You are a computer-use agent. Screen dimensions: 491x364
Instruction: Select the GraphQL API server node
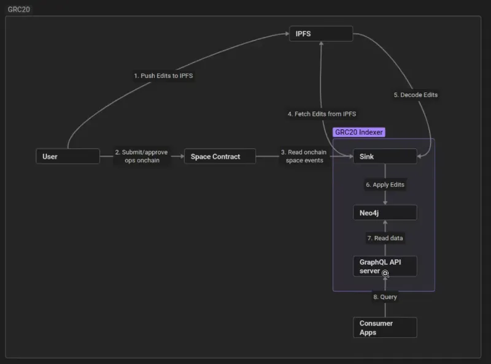385,266
